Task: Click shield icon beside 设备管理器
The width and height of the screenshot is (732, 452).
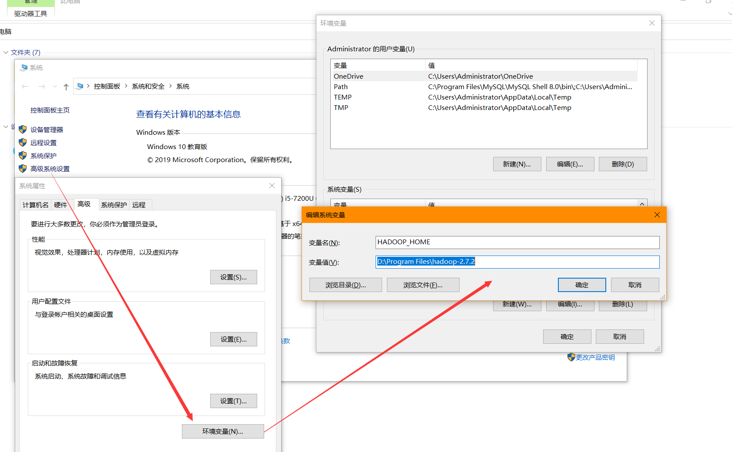Action: point(23,130)
